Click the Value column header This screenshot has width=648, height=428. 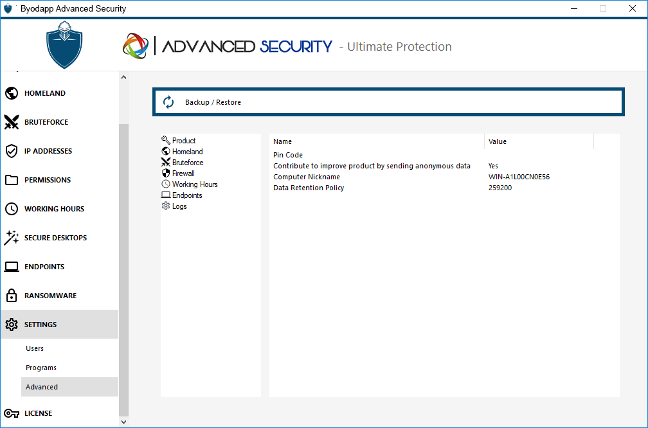pos(539,141)
